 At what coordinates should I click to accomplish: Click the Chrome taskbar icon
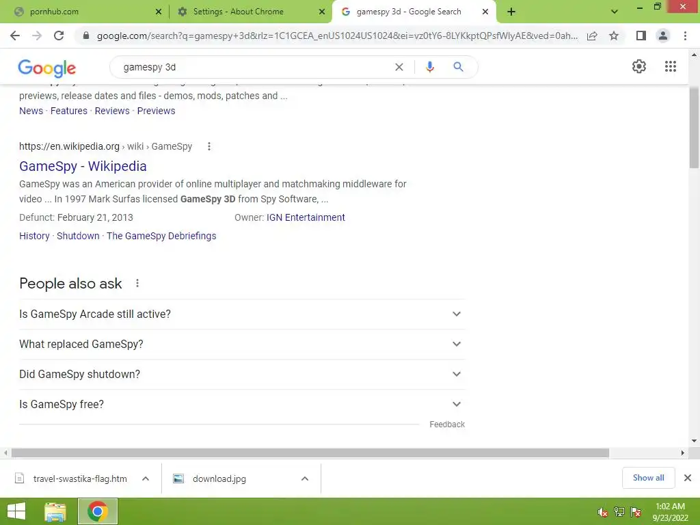(x=98, y=511)
